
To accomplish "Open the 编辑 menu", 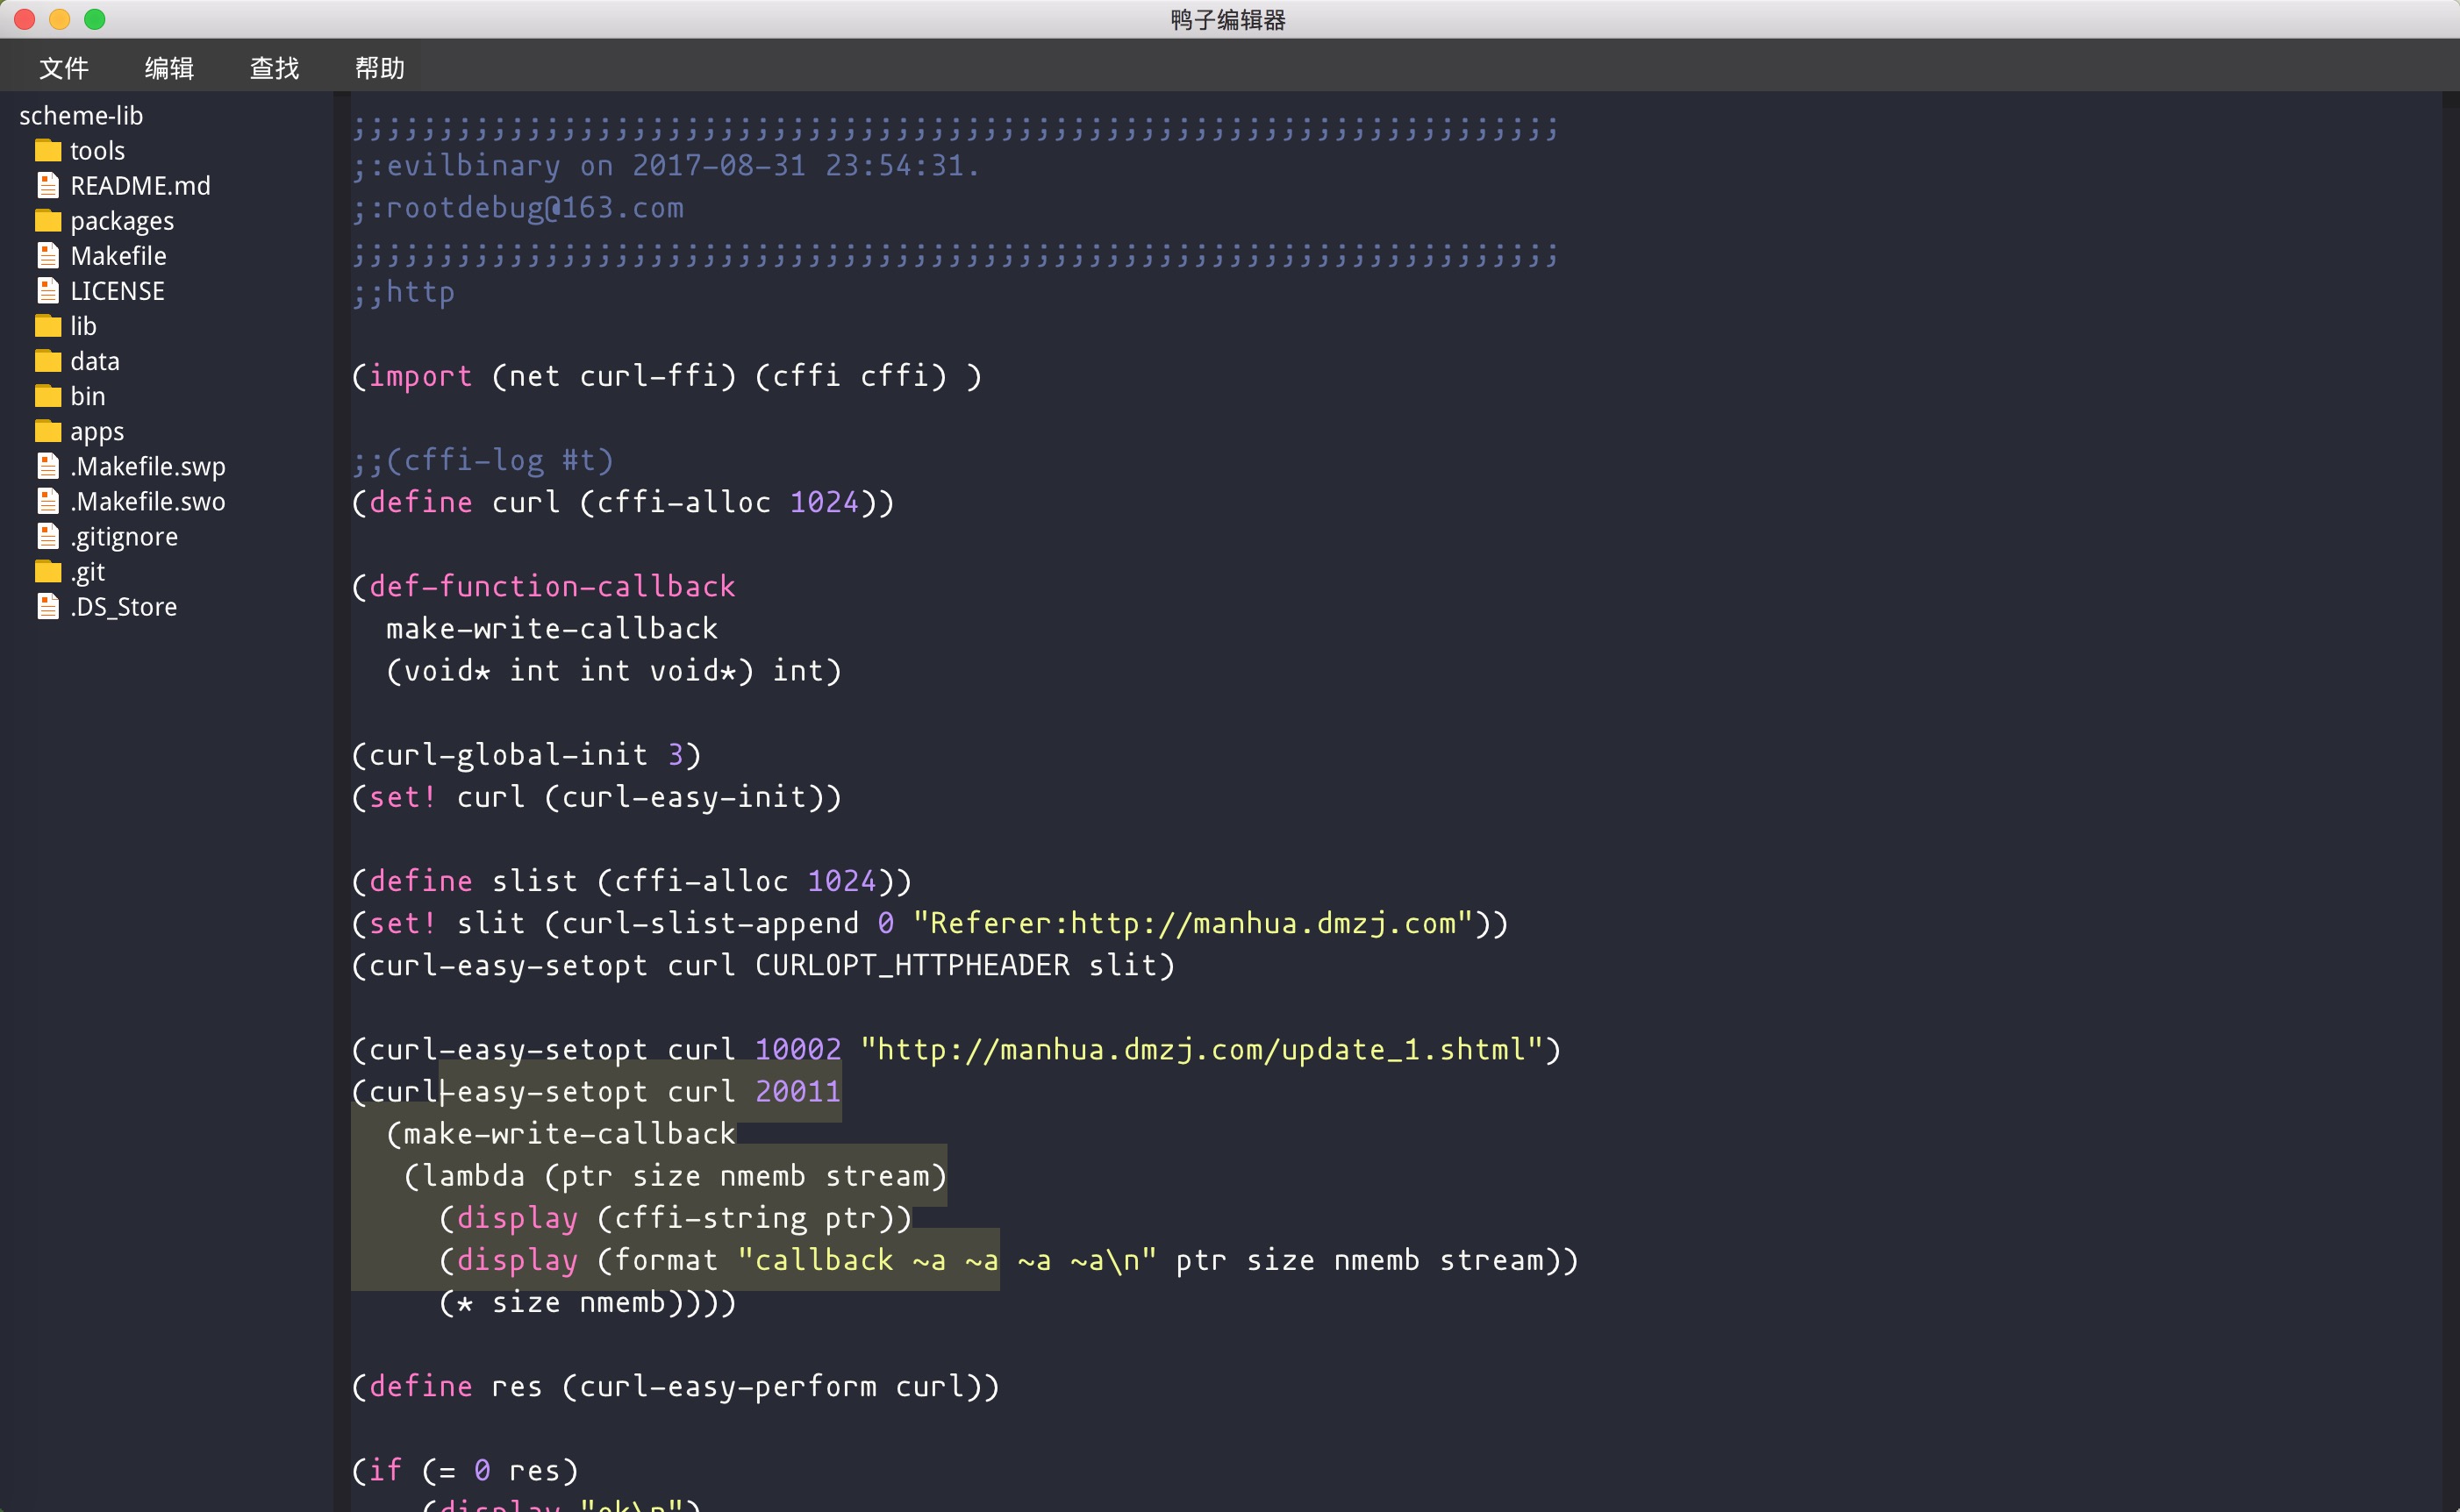I will (x=169, y=68).
